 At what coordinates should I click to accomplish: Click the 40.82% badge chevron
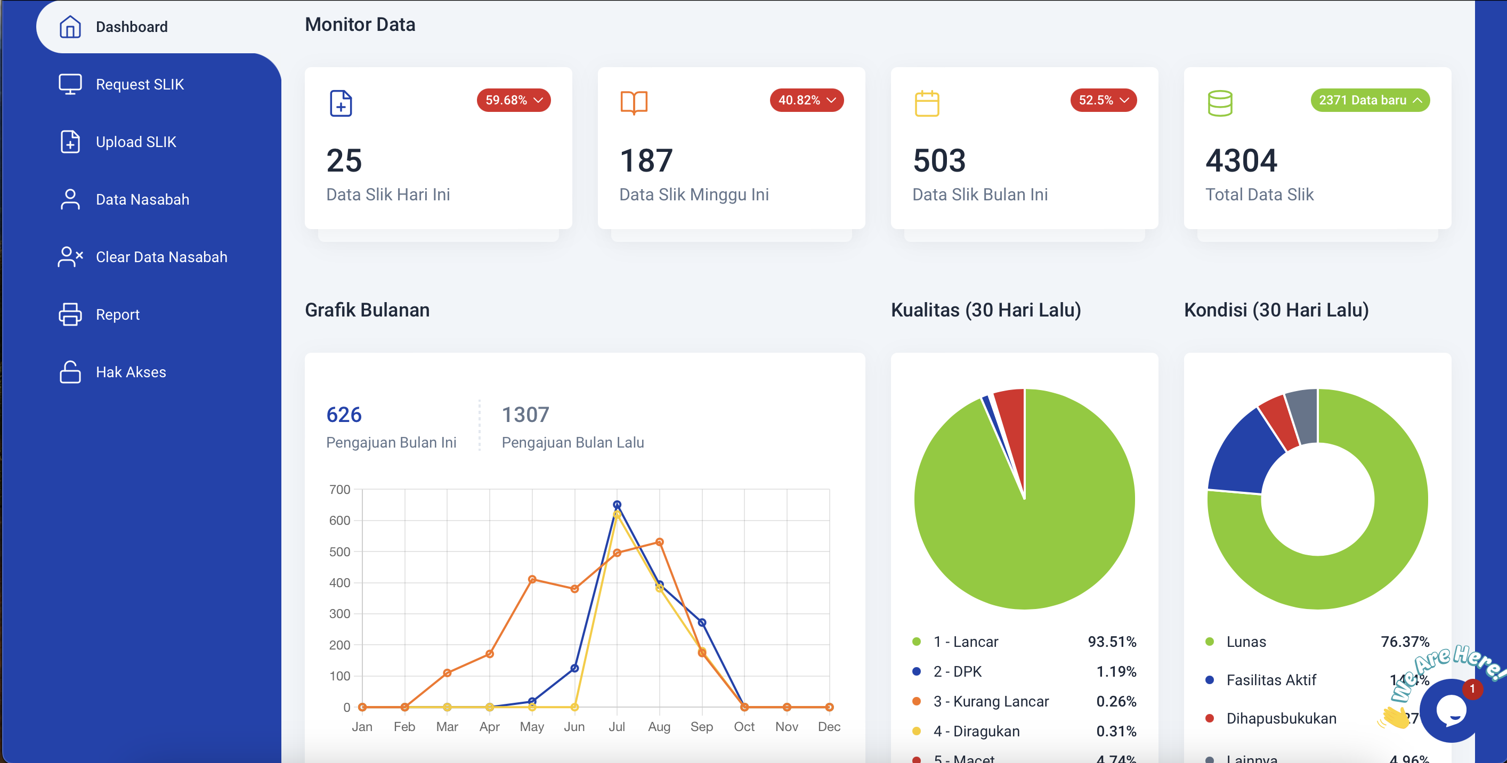pyautogui.click(x=831, y=100)
